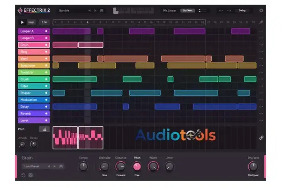Screen dimensions: 281x187
Task: Toggle Looper A enable dot
Action: click(46, 31)
